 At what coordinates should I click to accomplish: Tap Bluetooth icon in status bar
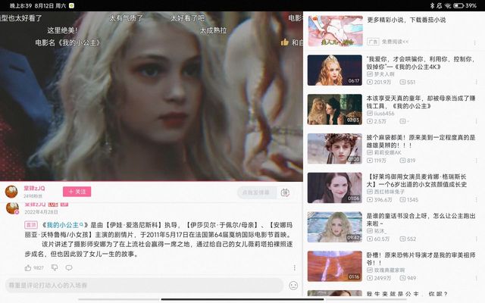pyautogui.click(x=432, y=5)
